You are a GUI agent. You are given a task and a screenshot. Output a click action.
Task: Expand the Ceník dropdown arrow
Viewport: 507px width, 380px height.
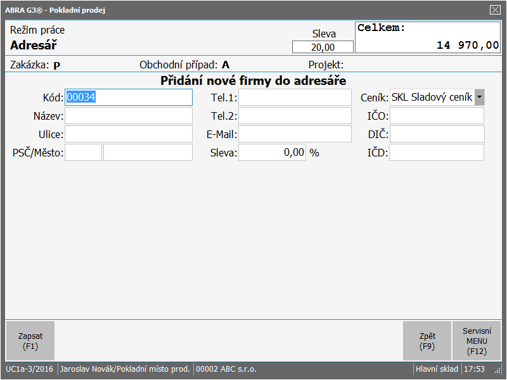tap(480, 97)
